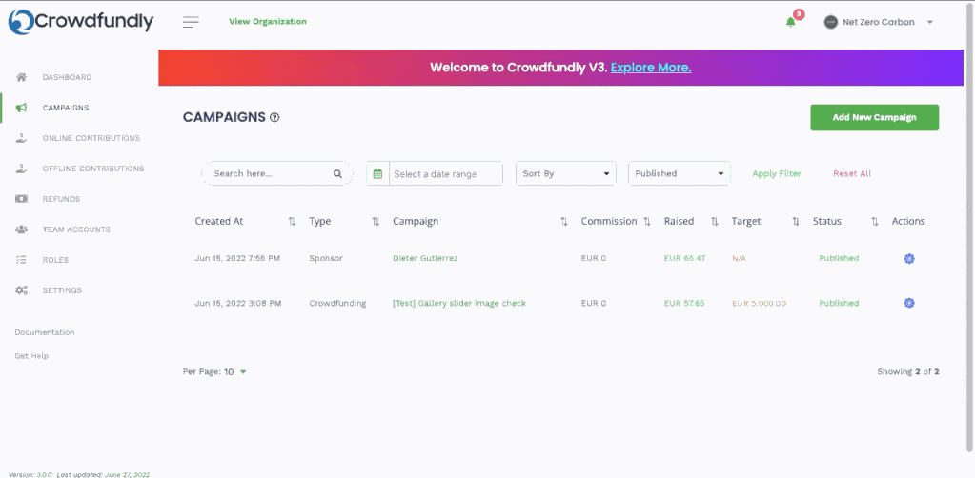The image size is (975, 478).
Task: Sort by Status column arrows
Action: pos(874,221)
